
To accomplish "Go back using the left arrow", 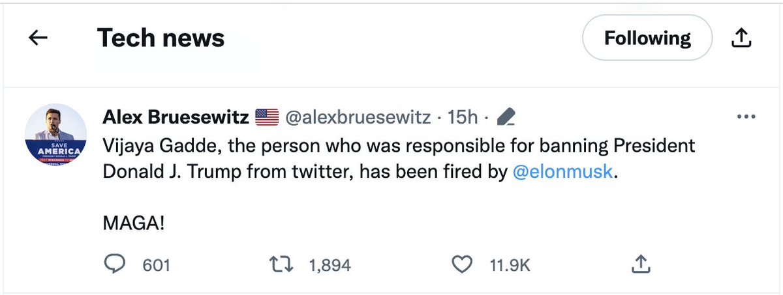I will coord(38,38).
